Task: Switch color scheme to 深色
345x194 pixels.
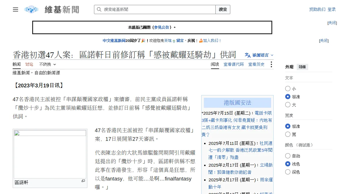Action: pyautogui.click(x=288, y=172)
